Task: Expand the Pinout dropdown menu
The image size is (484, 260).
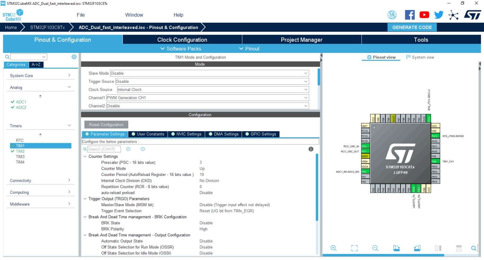Action: [249, 49]
